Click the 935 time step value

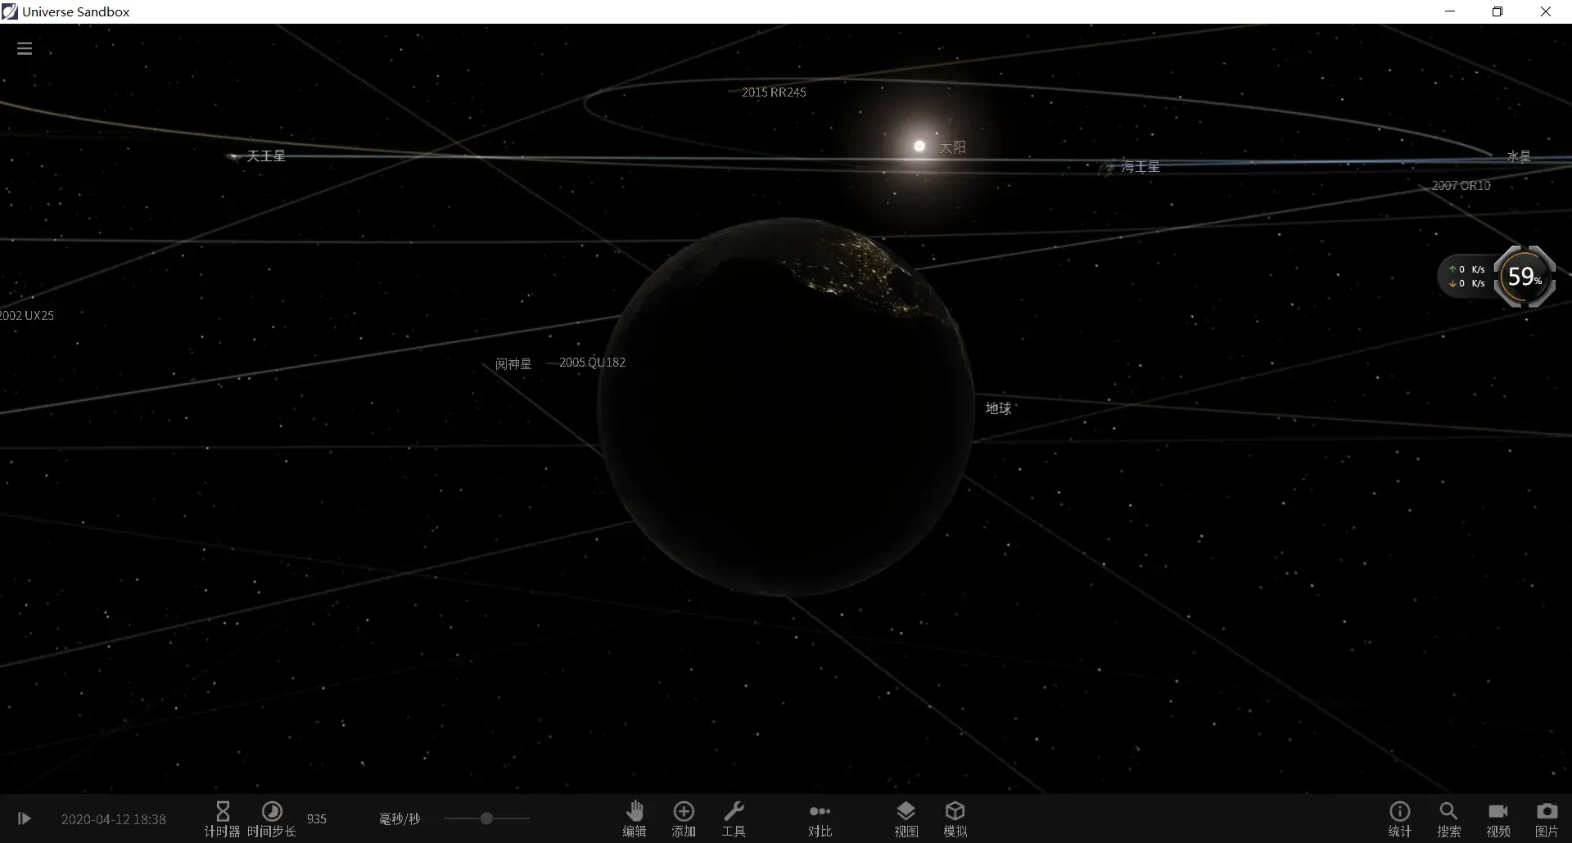317,819
